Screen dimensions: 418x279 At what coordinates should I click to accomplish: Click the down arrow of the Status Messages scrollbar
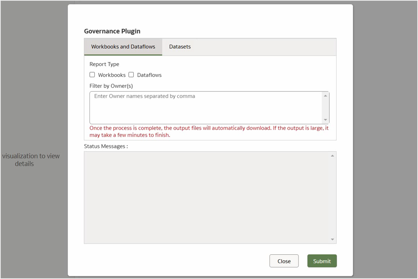[332, 240]
